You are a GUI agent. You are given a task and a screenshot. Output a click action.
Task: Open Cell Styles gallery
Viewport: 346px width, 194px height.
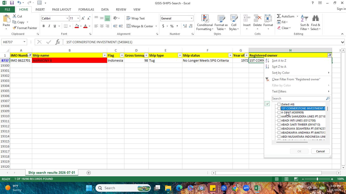[x=234, y=23]
